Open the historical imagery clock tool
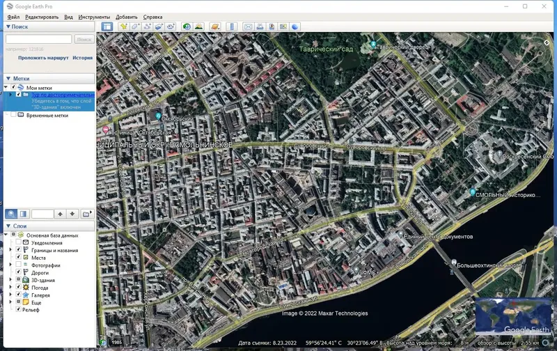Screen dimensions: 557x351 point(187,26)
